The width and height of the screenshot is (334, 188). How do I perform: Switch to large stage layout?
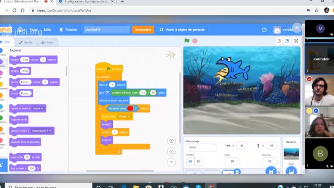(287, 41)
